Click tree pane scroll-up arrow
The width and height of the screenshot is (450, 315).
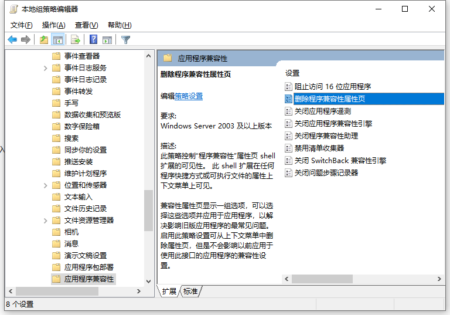point(148,56)
